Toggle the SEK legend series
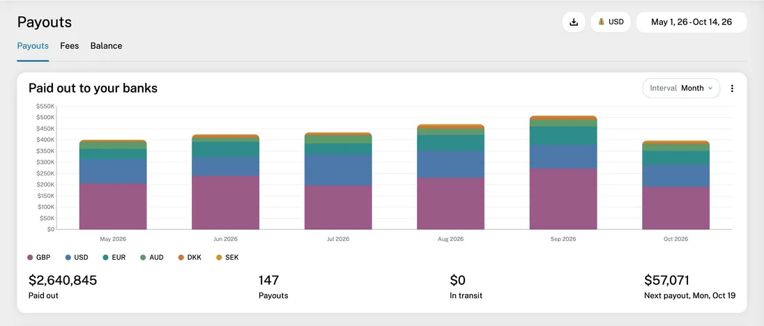 coord(227,258)
